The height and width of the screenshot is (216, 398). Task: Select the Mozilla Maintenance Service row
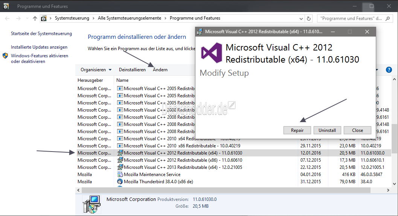point(233,174)
